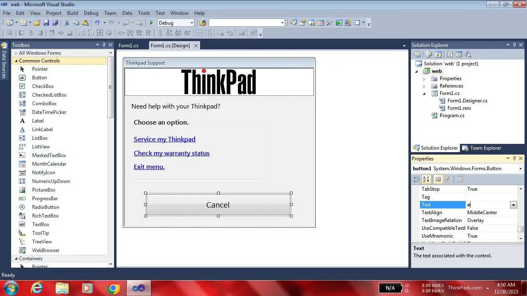Click the Align Tops layout icon

pyautogui.click(x=52, y=33)
